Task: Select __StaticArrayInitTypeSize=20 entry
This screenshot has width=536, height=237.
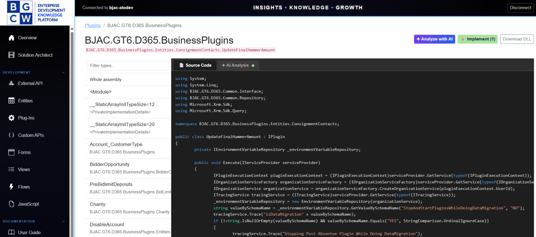Action: [128, 128]
